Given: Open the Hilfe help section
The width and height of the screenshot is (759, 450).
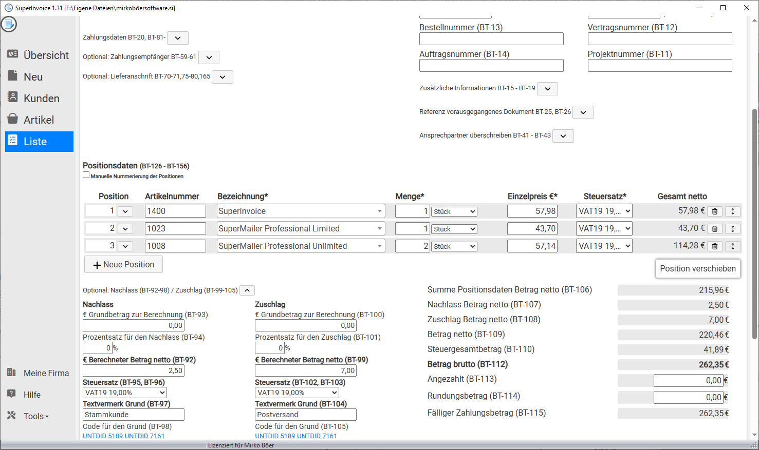Looking at the screenshot, I should click(32, 395).
